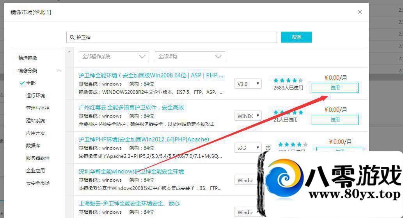
Task: Open the V3.0 version dropdown
Action: coord(248,84)
